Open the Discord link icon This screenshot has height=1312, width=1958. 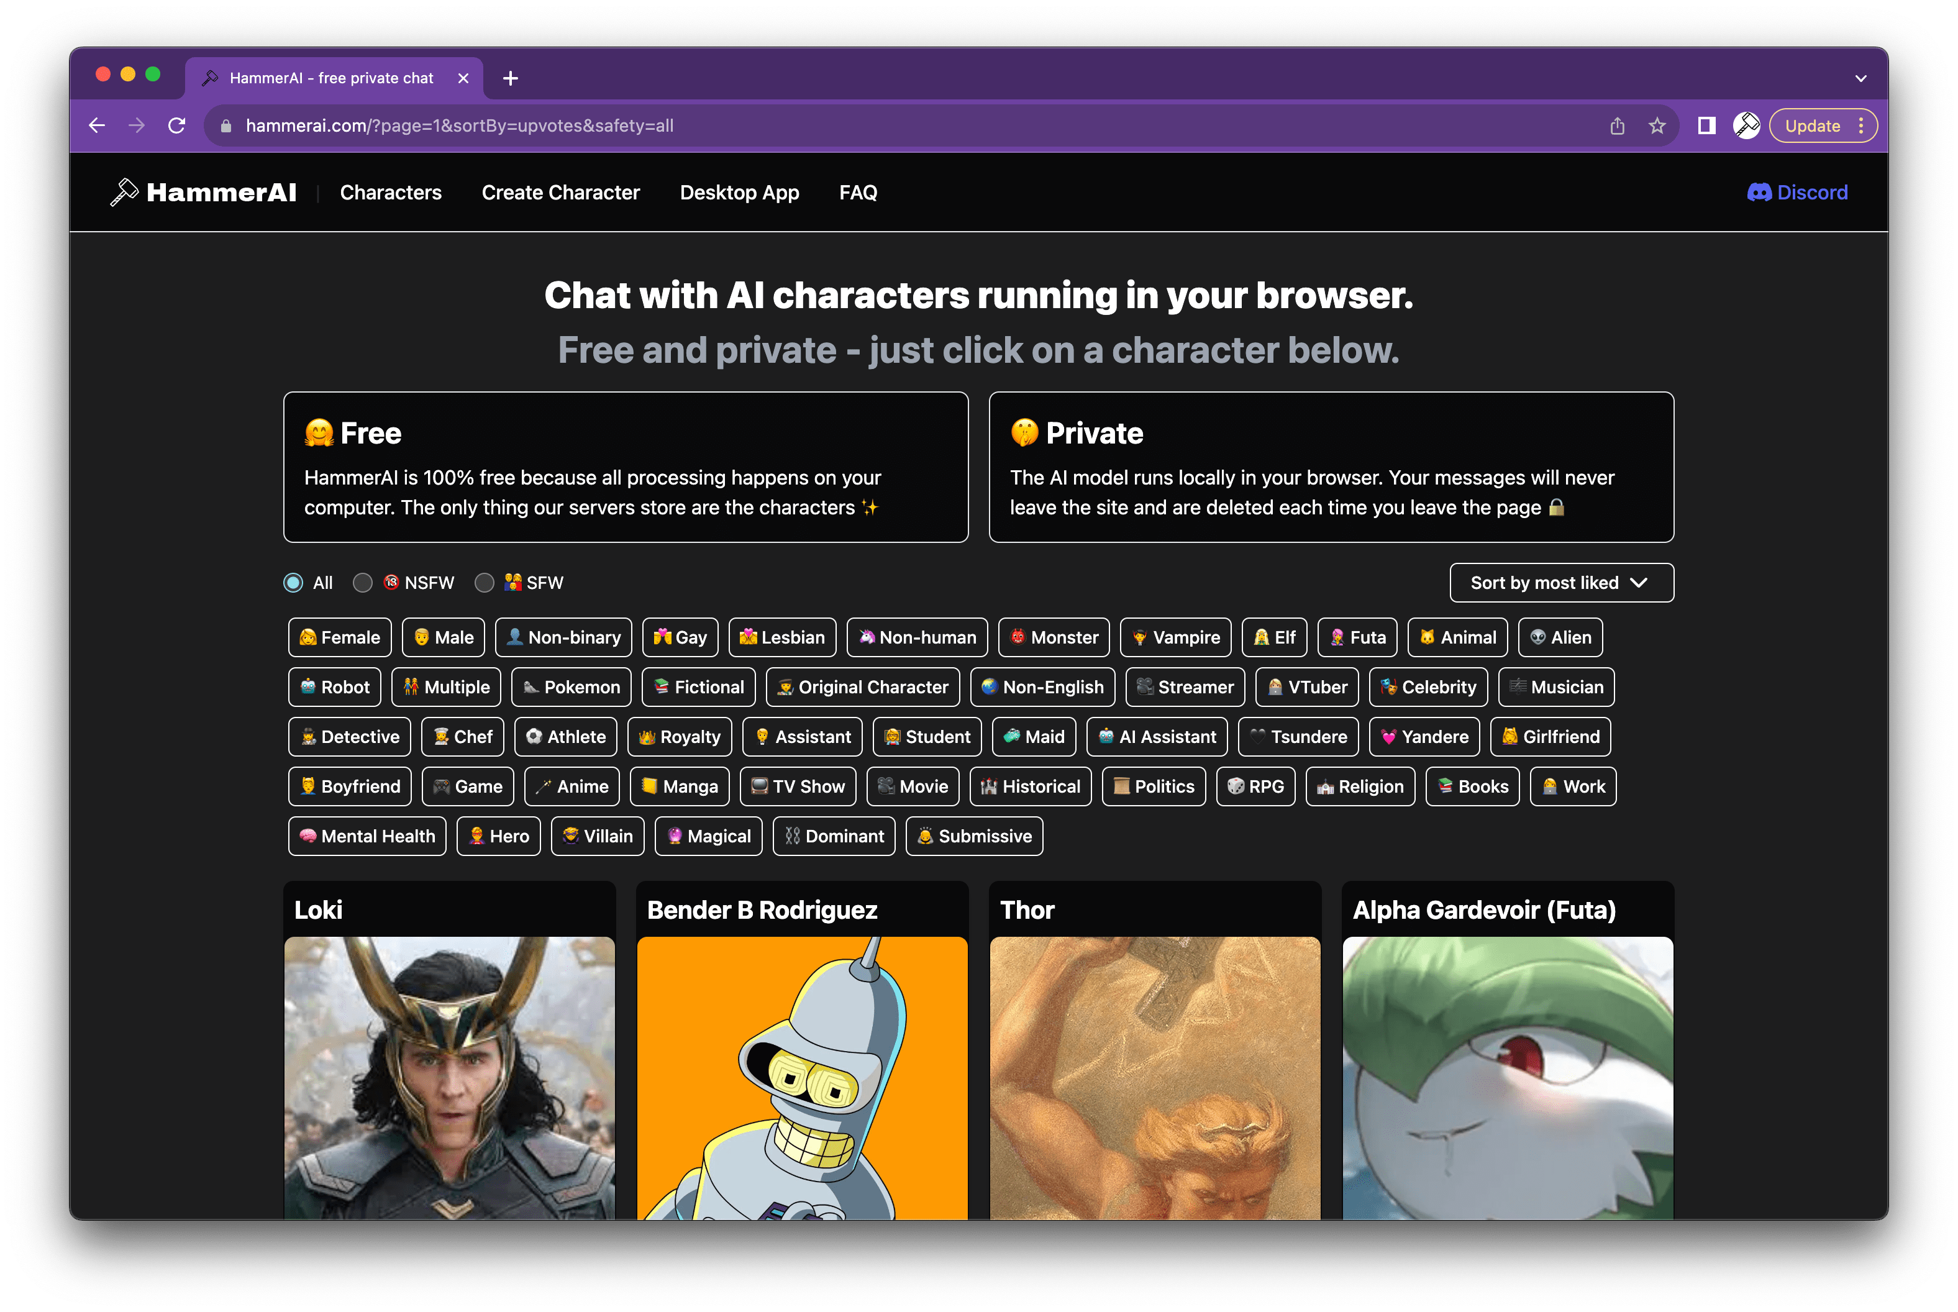point(1759,193)
